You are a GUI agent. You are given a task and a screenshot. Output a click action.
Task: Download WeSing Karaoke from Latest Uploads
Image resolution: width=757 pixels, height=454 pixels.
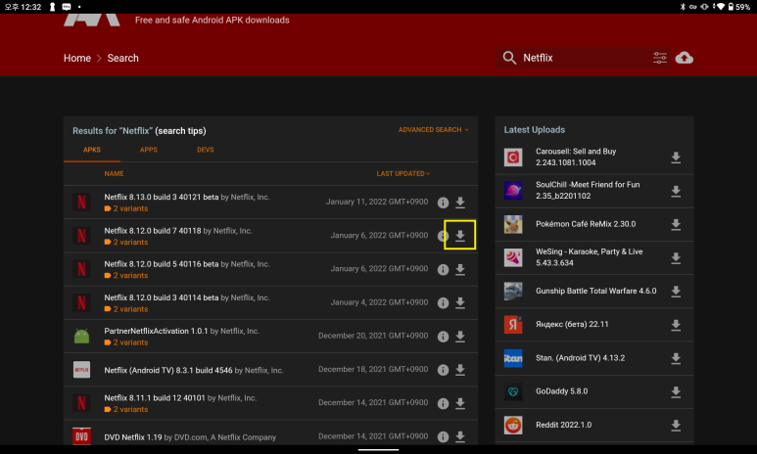[676, 258]
